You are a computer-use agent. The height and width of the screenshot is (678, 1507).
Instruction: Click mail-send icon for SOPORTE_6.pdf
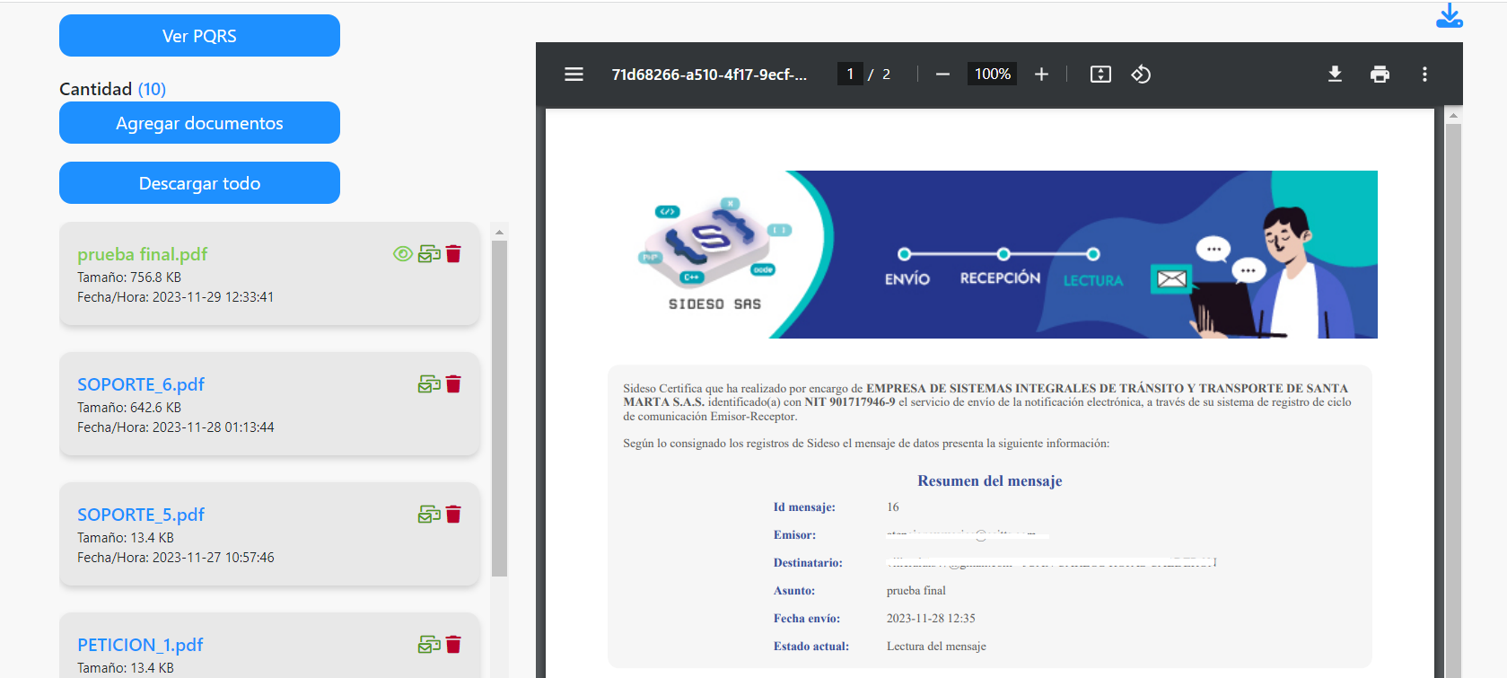429,384
